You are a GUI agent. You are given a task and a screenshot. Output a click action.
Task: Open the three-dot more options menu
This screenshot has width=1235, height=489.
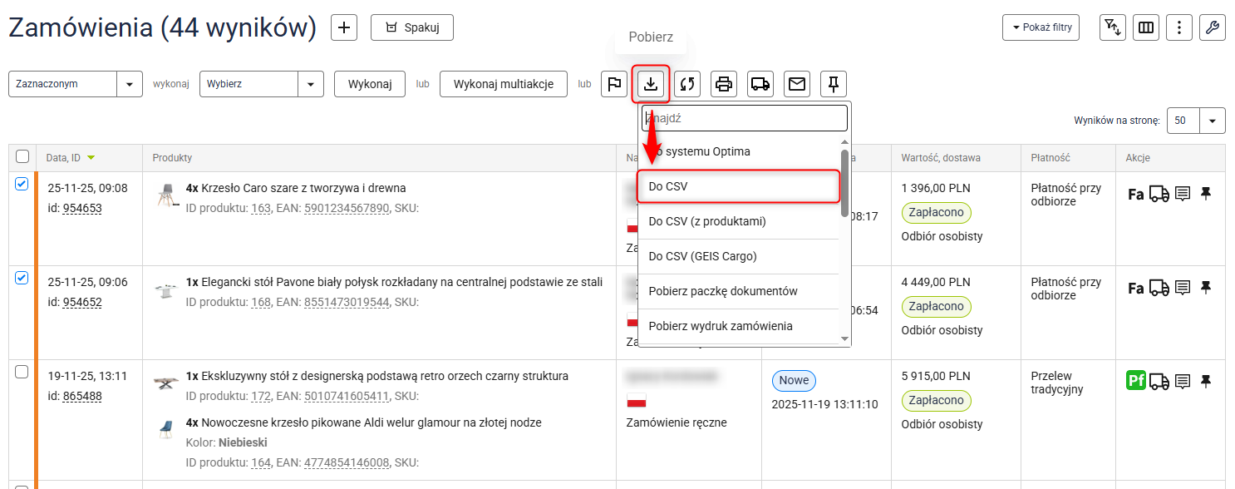point(1179,27)
